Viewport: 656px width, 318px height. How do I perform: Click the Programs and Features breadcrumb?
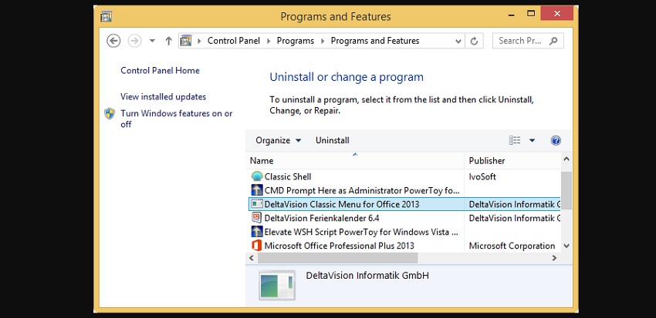pyautogui.click(x=375, y=41)
